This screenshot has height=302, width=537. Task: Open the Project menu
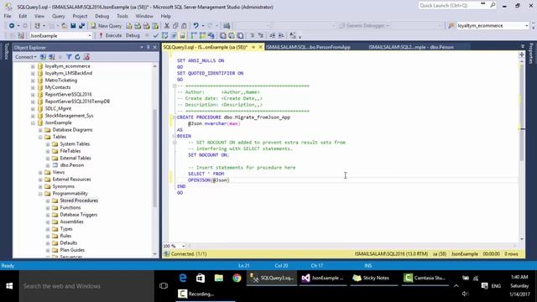(80, 16)
